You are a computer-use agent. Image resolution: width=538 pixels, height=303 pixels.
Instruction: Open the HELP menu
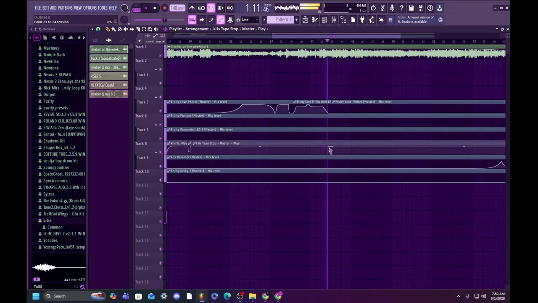point(113,8)
